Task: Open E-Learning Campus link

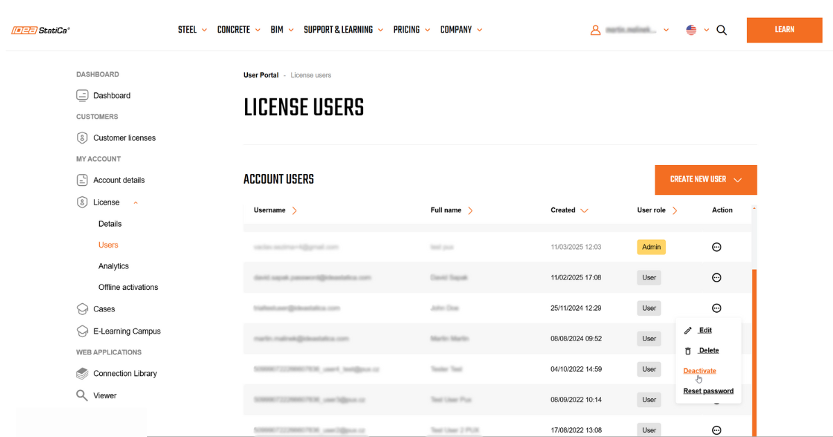Action: point(127,332)
